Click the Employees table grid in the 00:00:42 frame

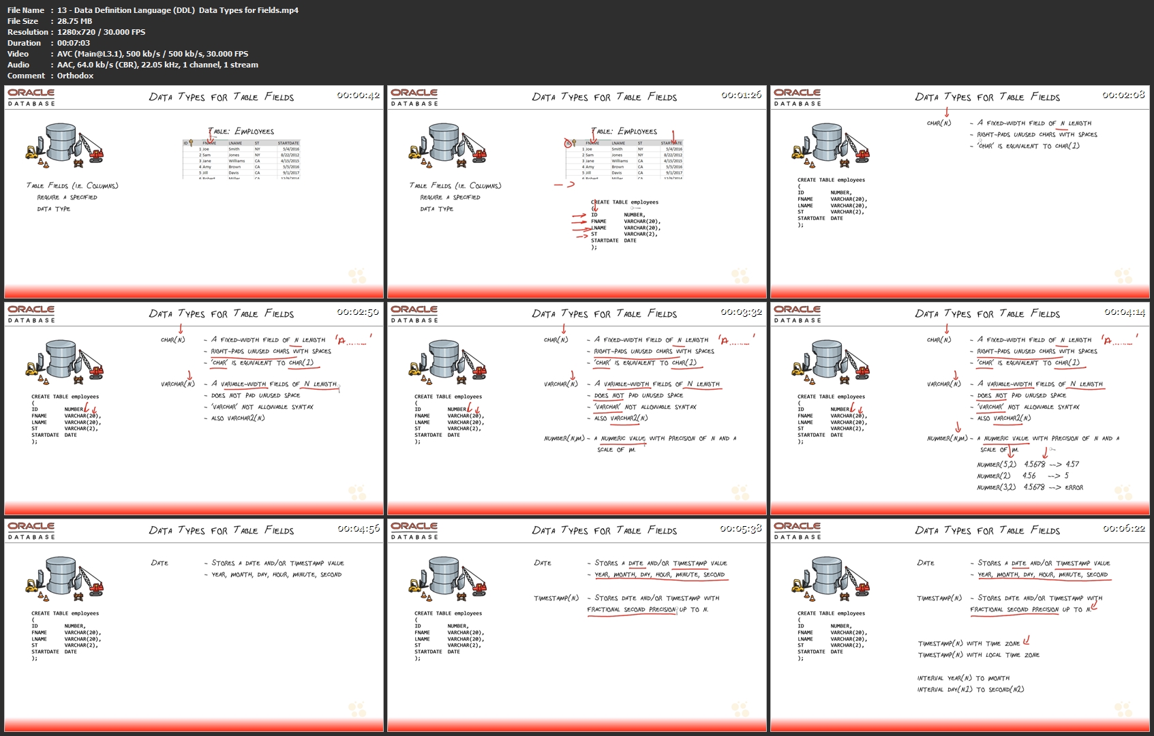click(241, 159)
